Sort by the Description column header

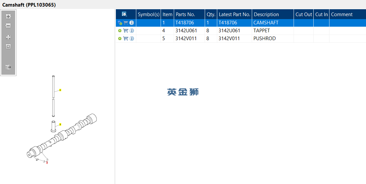point(273,14)
